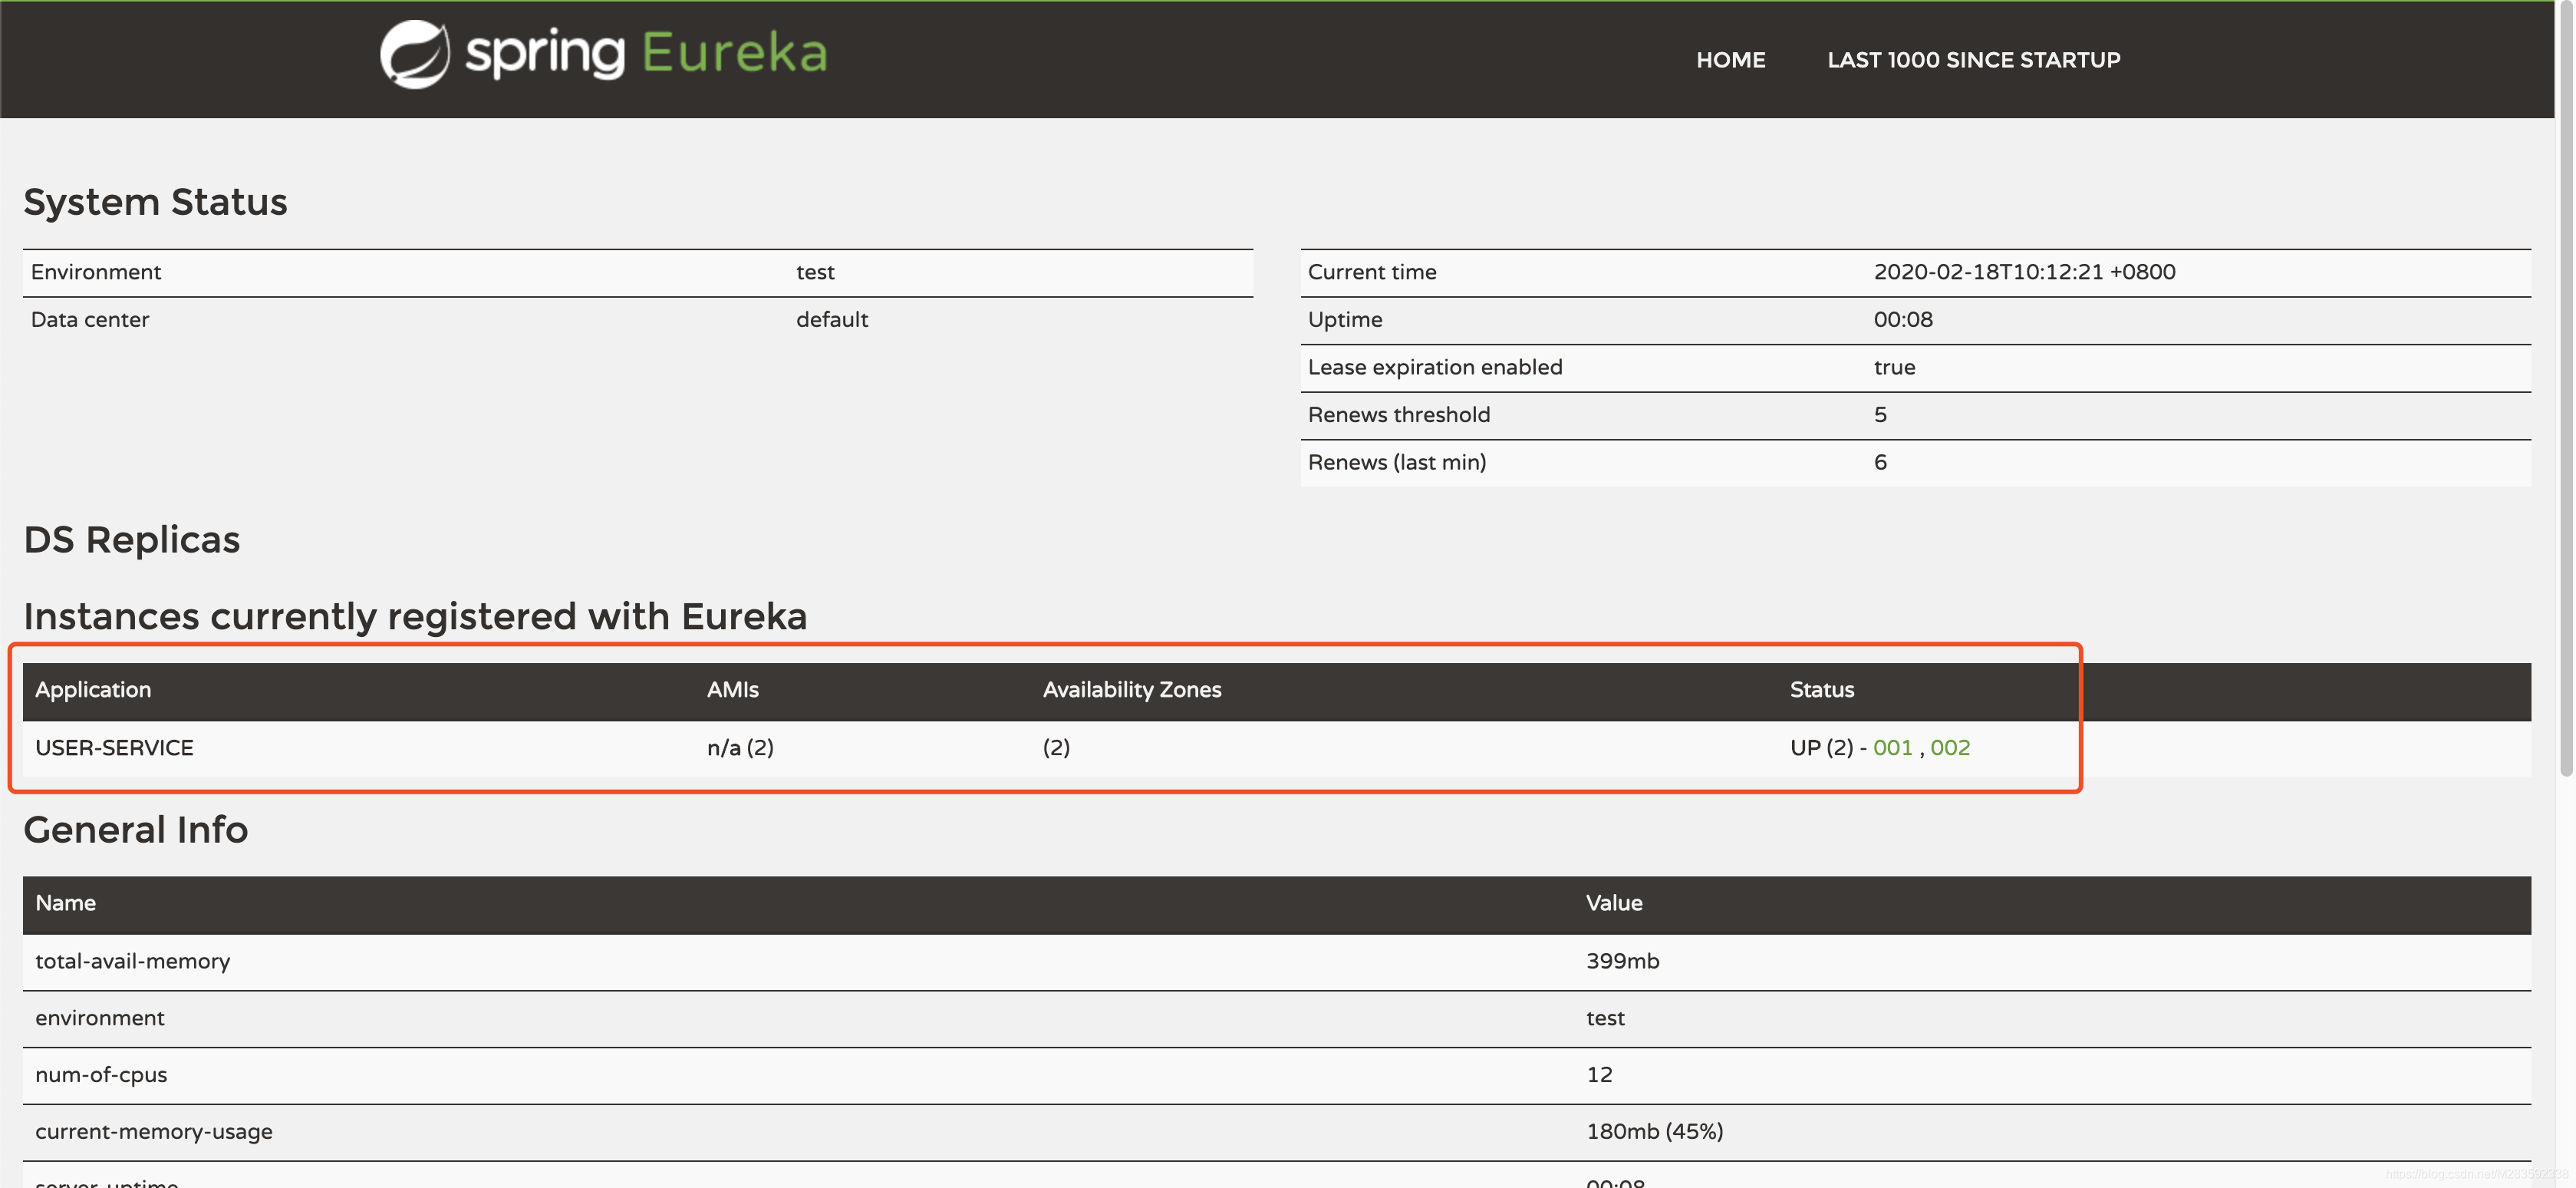Click the AMIs column header
The image size is (2576, 1188).
tap(732, 689)
